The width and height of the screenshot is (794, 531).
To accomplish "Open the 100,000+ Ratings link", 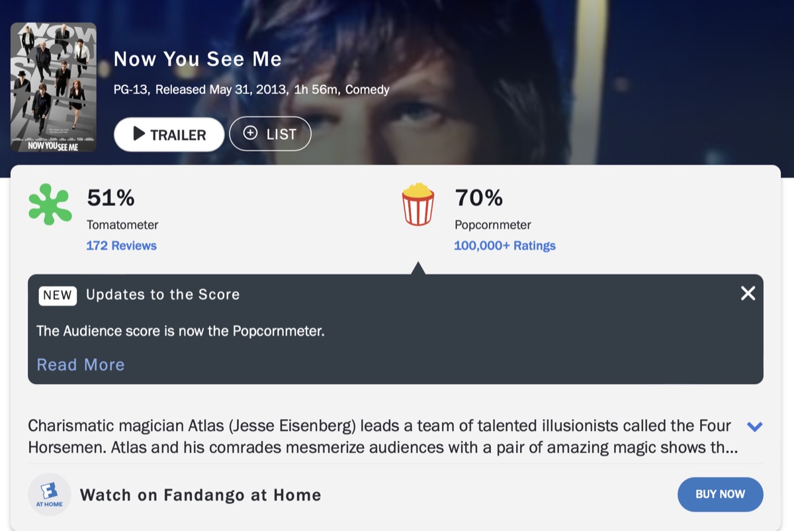I will (504, 246).
